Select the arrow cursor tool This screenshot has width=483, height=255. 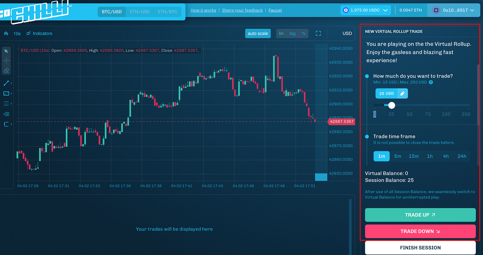pos(6,51)
